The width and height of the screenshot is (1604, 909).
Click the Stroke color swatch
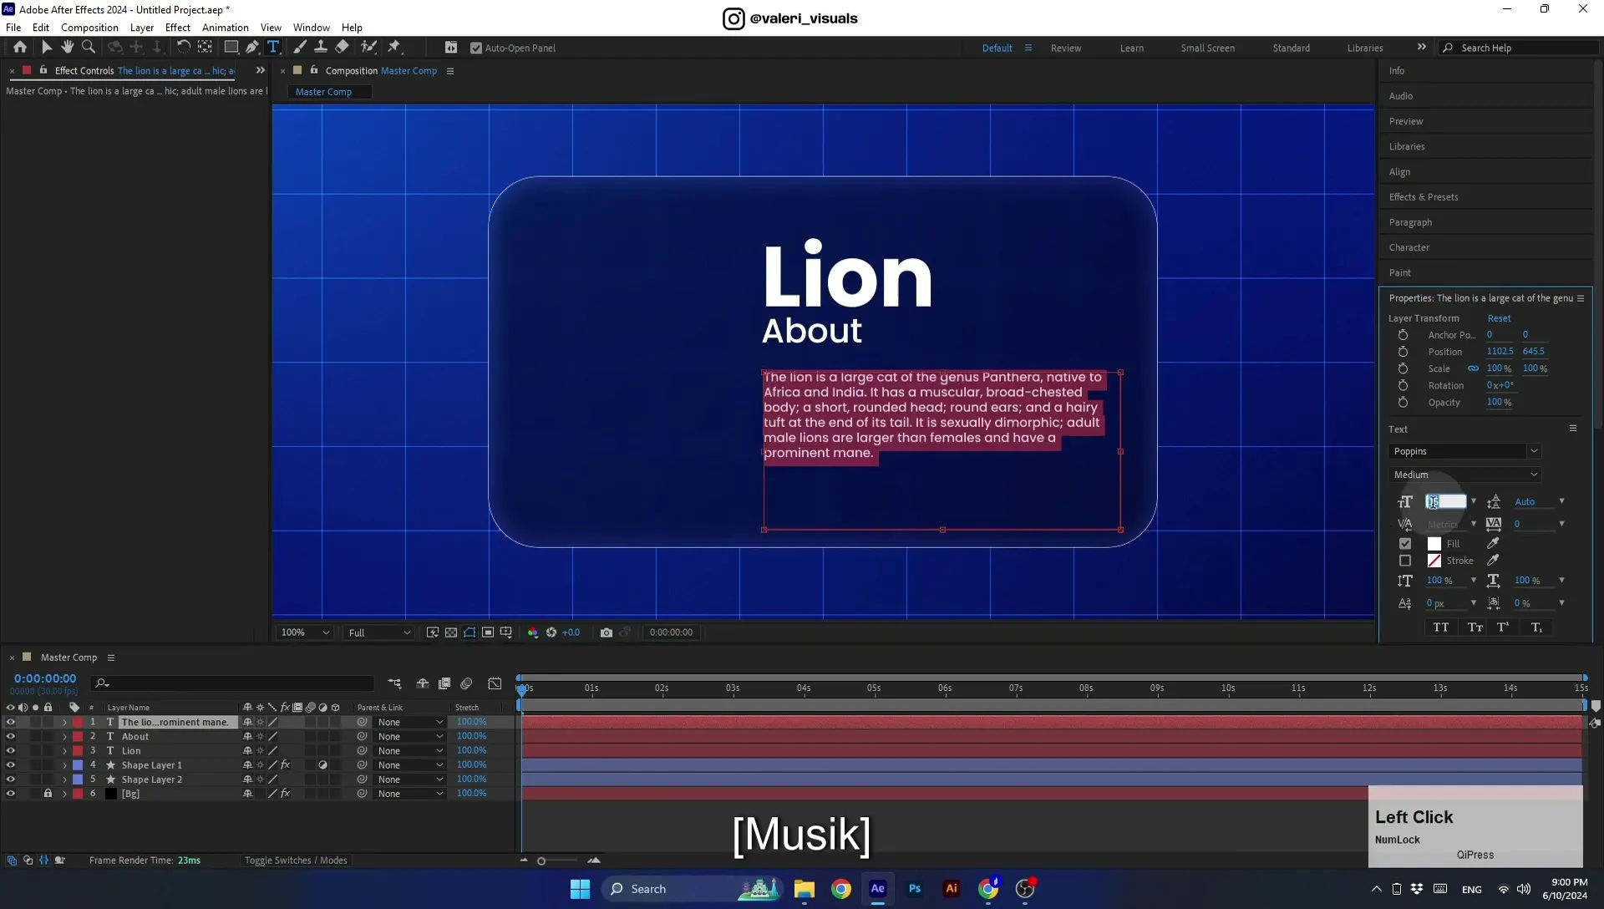point(1434,561)
